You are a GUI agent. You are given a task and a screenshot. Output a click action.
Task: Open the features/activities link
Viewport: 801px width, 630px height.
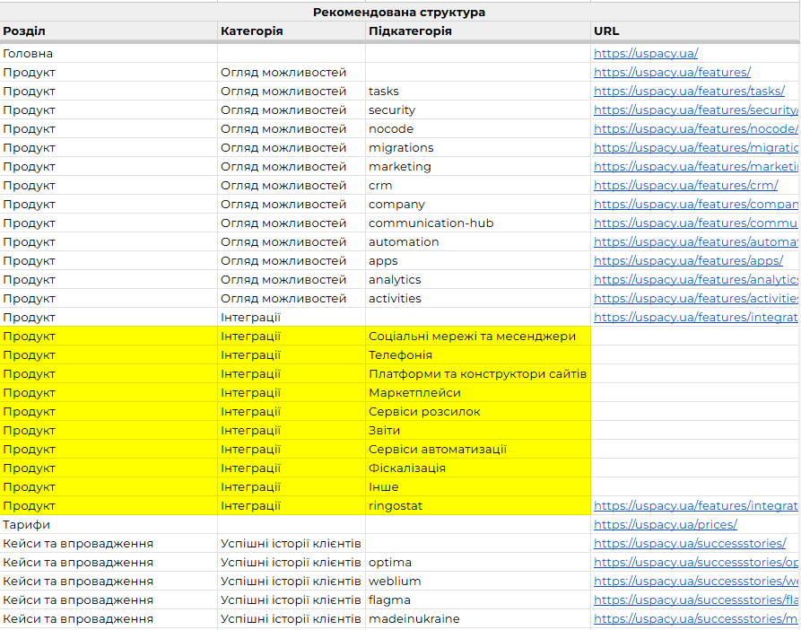(x=695, y=299)
